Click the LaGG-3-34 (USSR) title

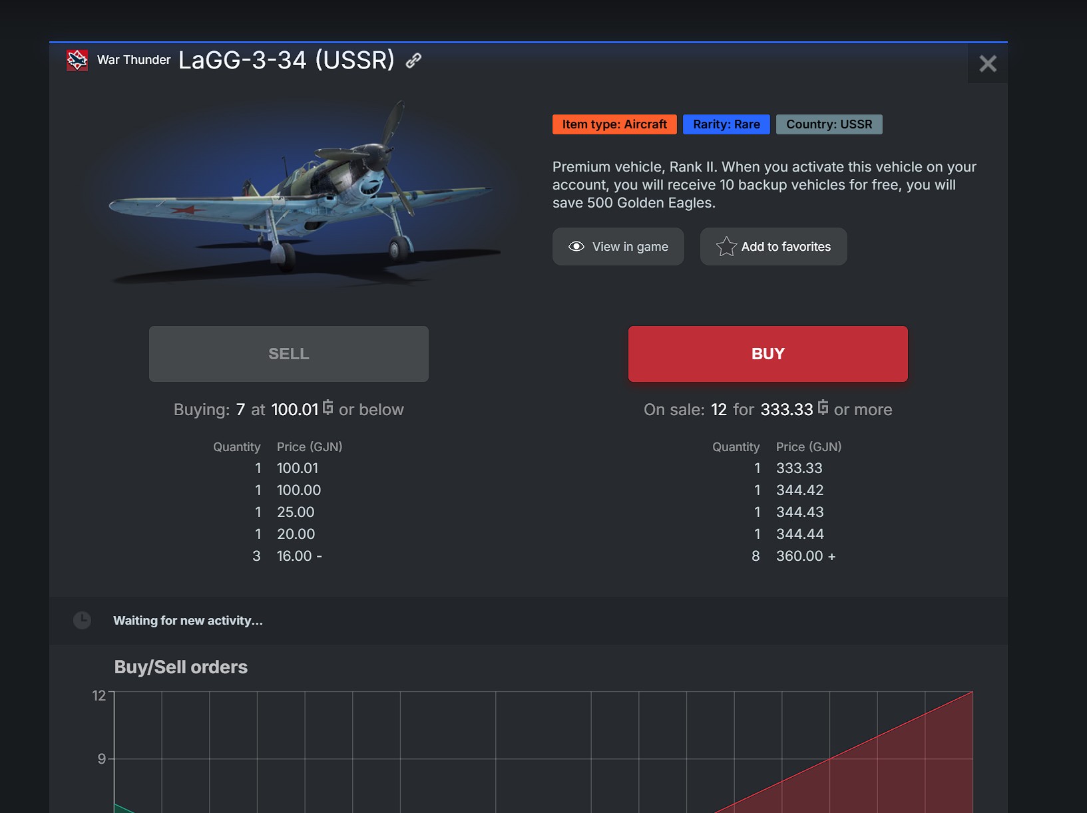click(x=286, y=60)
